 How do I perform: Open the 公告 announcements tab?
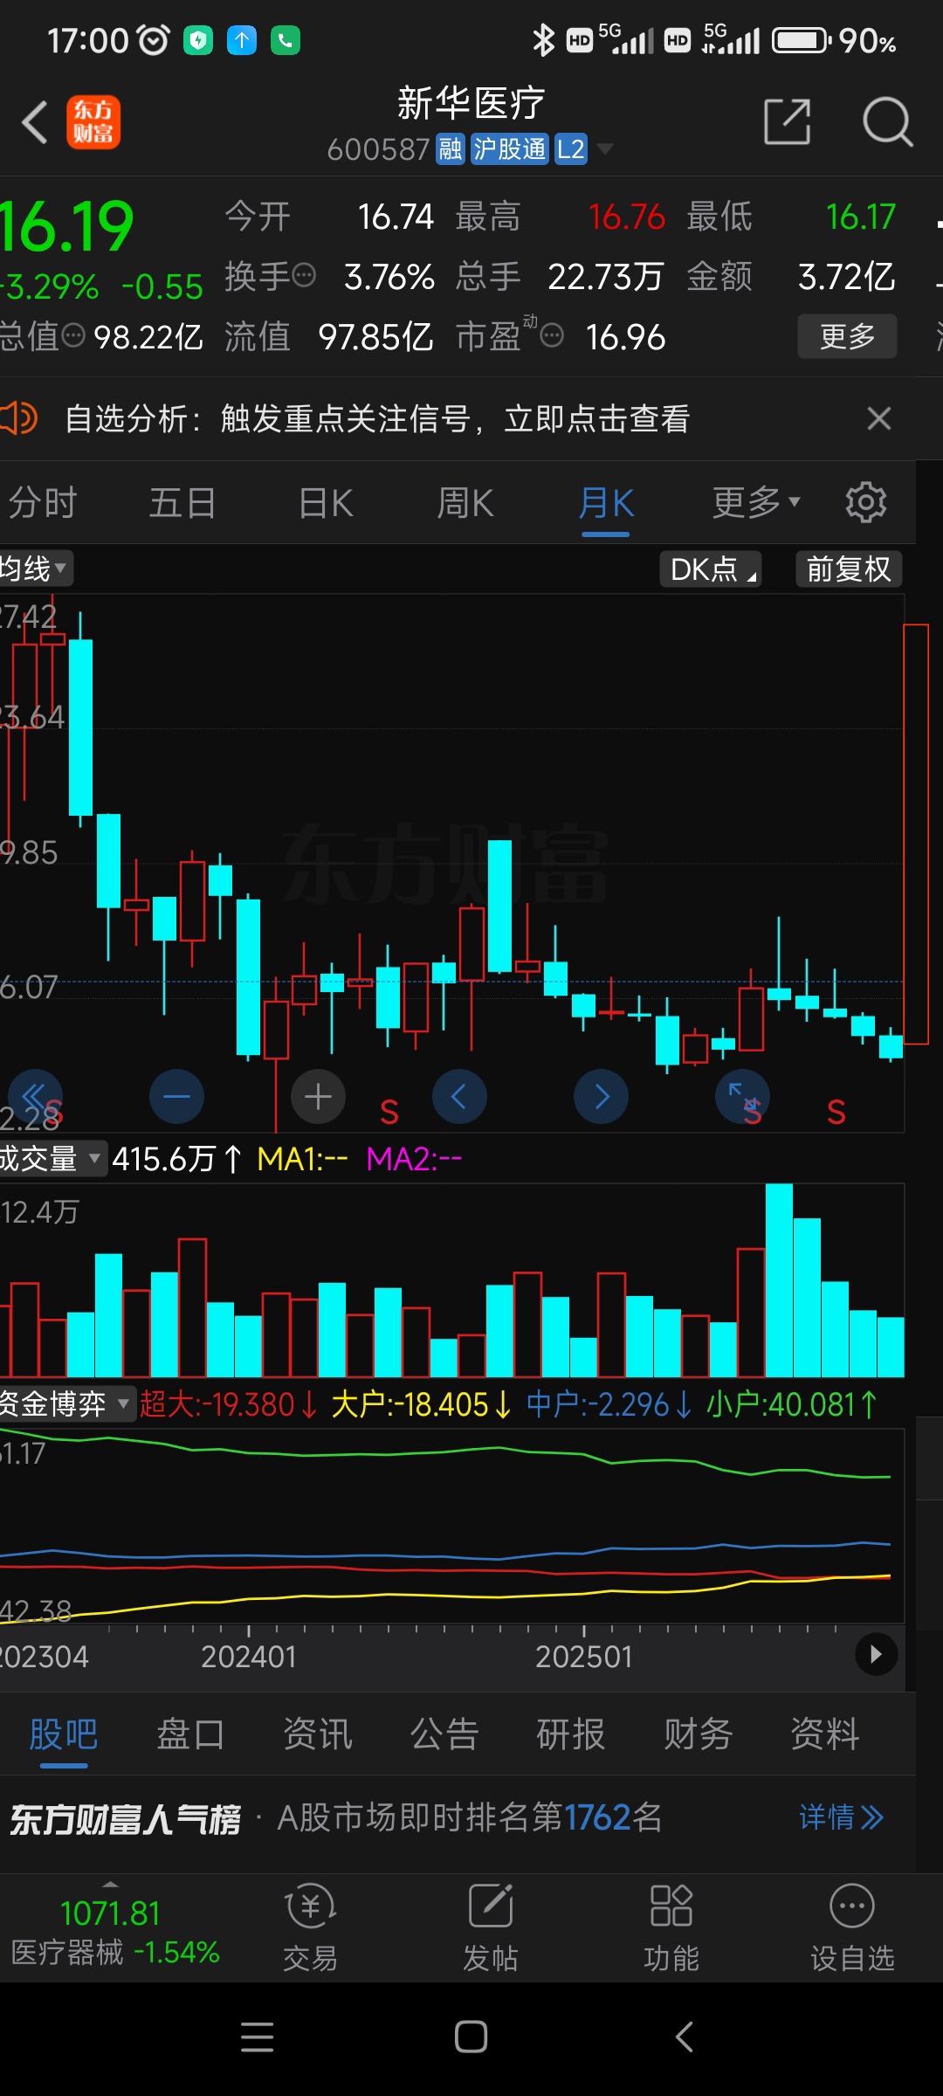click(x=444, y=1734)
